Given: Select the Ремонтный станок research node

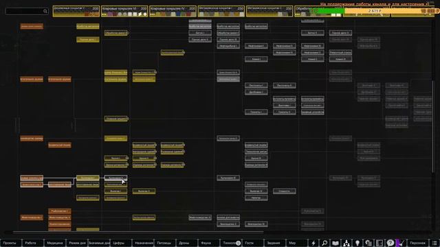Looking at the screenshot, I should 340,52.
